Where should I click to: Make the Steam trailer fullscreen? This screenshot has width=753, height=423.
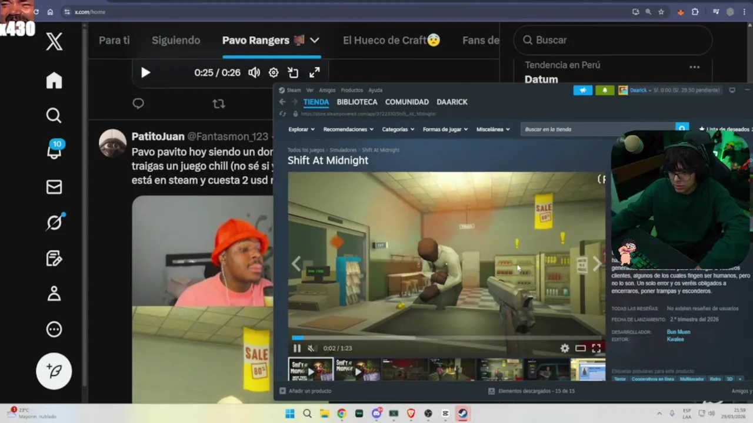tap(596, 348)
